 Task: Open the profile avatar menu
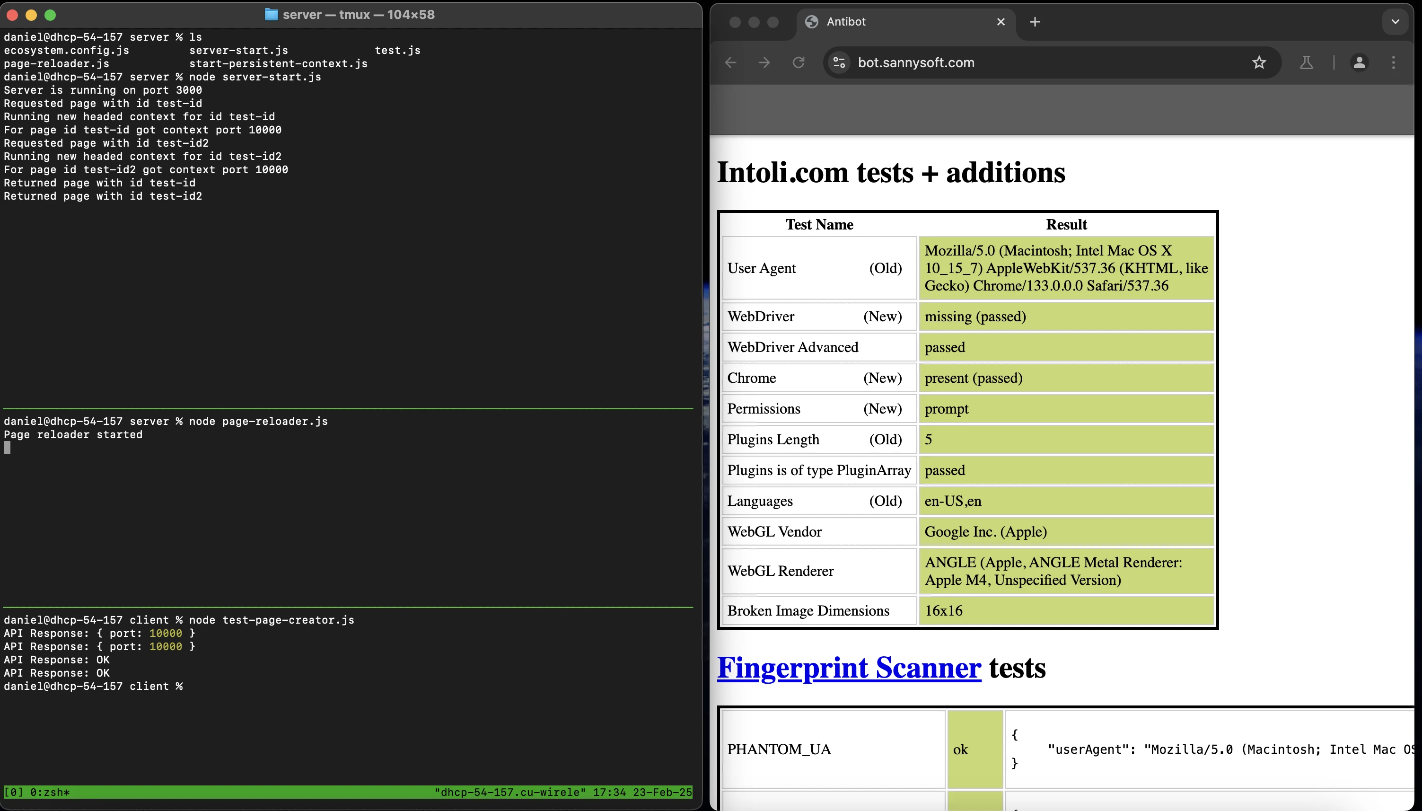(1359, 62)
